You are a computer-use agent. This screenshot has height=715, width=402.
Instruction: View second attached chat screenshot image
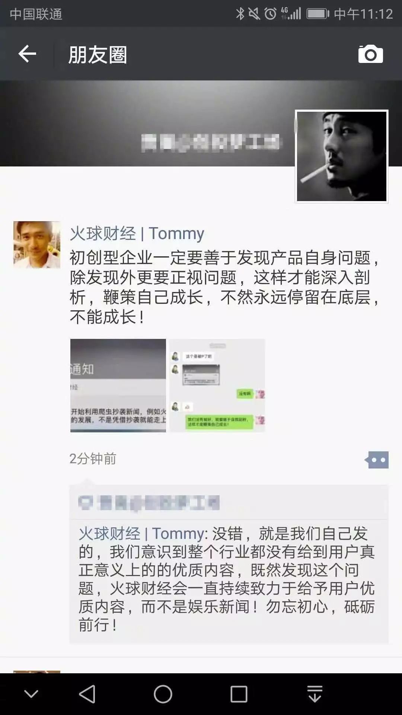tap(217, 385)
